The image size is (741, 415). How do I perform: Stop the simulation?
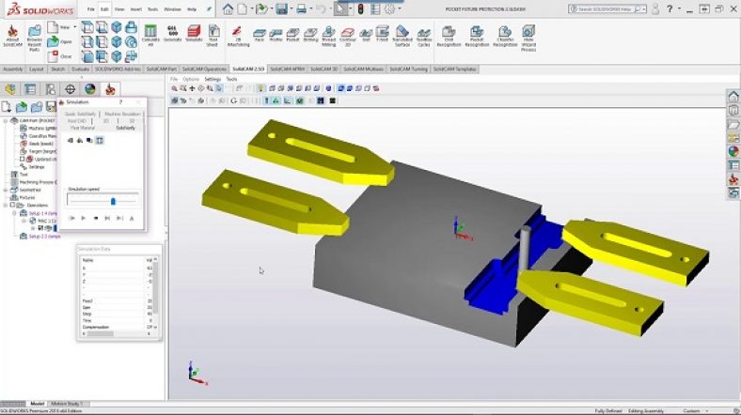point(96,219)
